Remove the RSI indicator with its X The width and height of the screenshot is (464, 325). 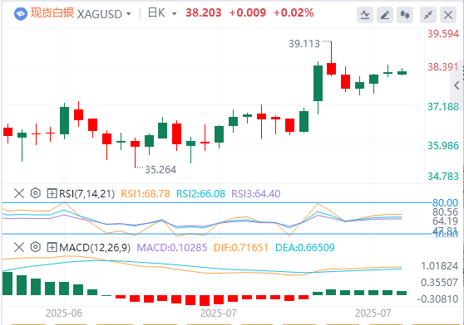tap(19, 193)
